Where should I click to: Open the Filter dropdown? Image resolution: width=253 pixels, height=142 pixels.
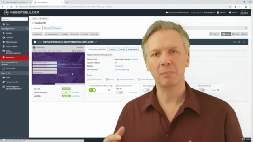(x=214, y=34)
